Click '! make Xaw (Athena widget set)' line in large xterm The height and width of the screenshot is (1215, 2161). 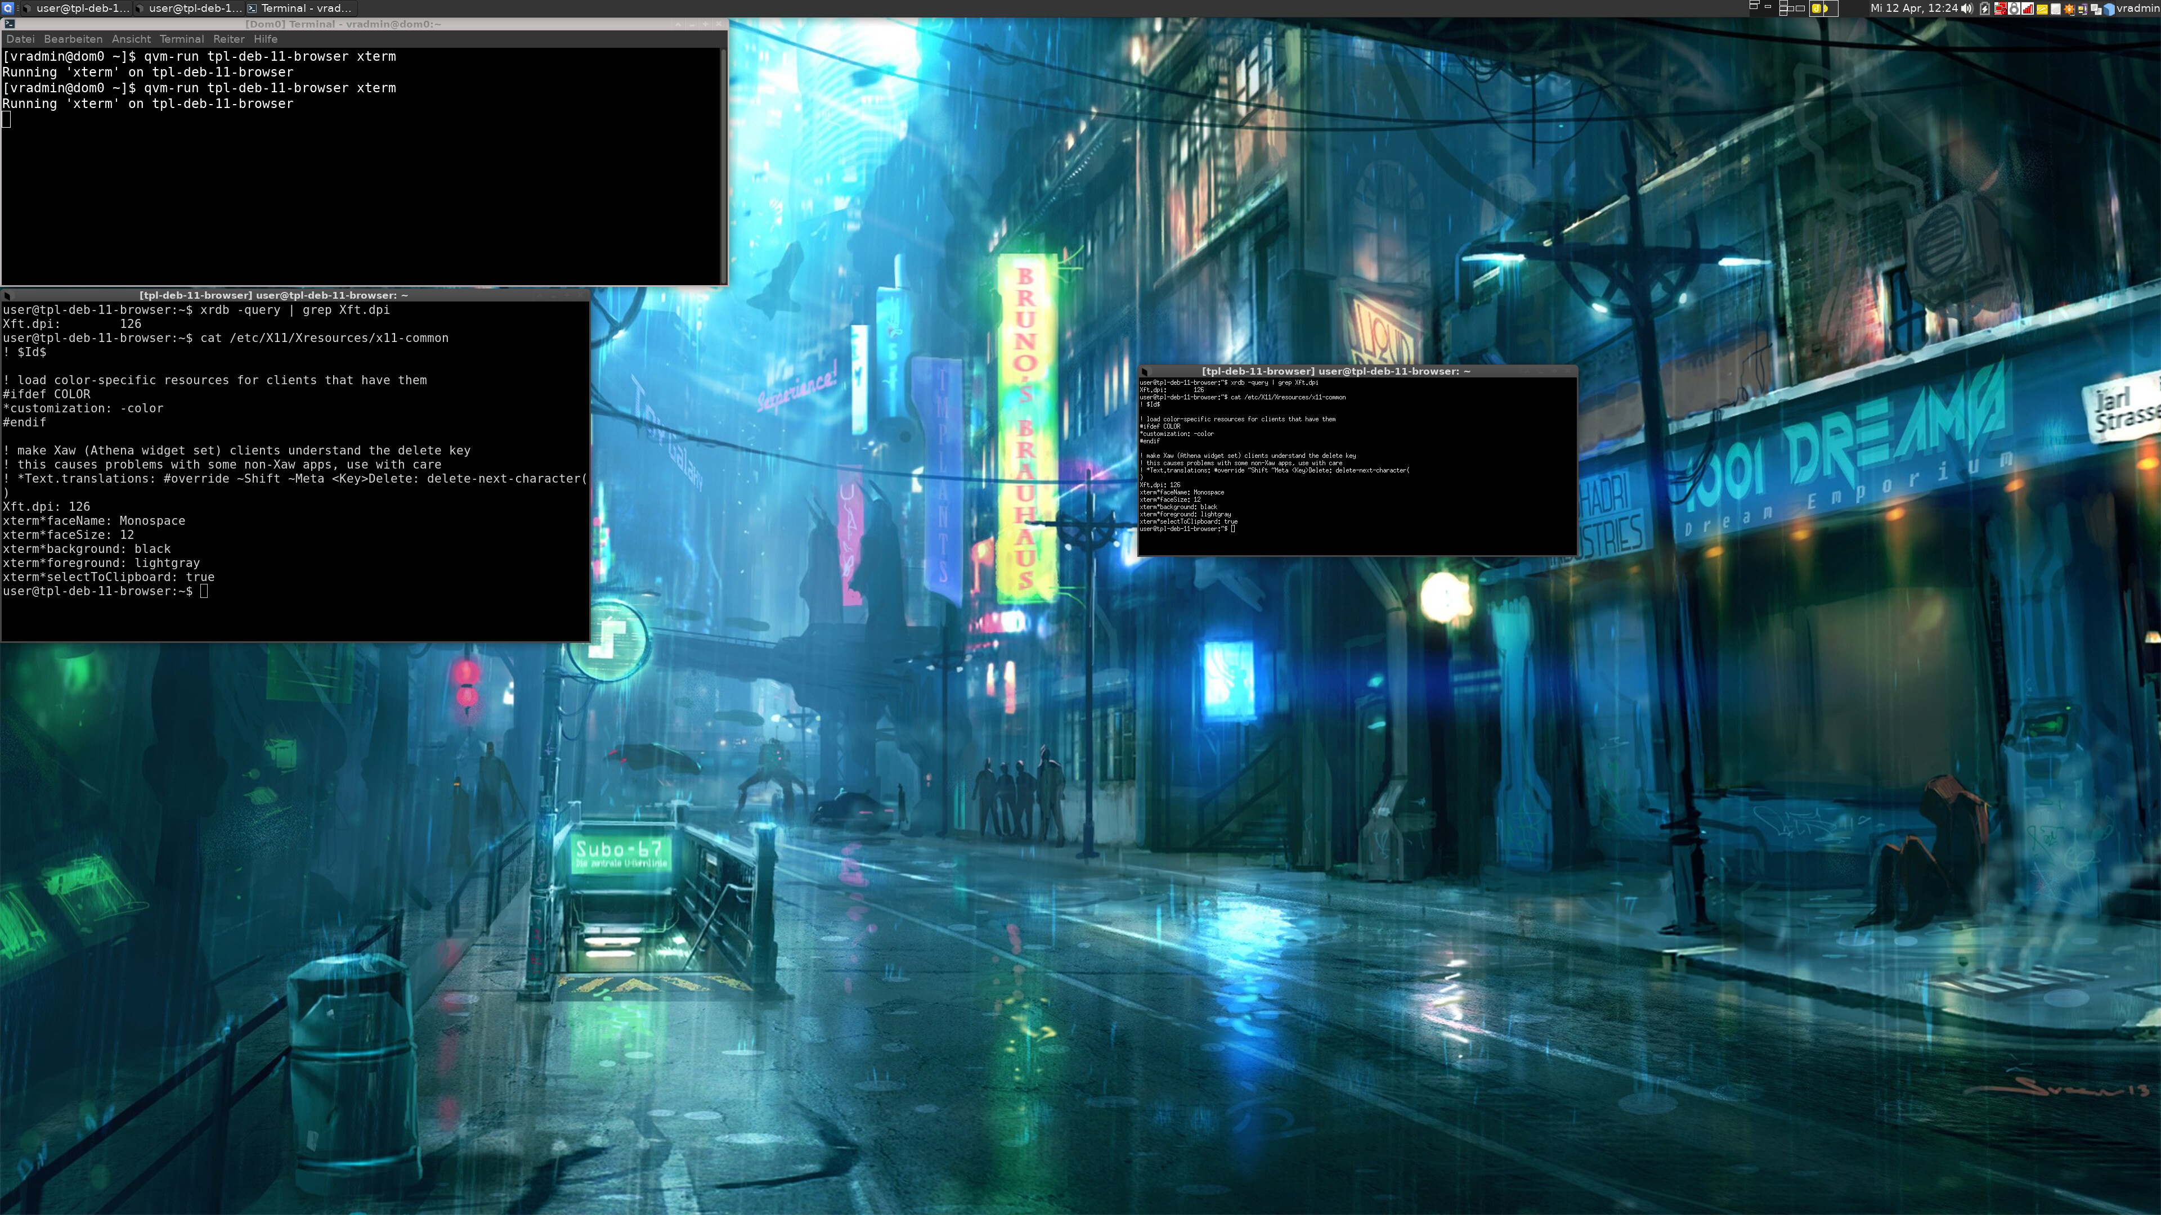point(236,450)
